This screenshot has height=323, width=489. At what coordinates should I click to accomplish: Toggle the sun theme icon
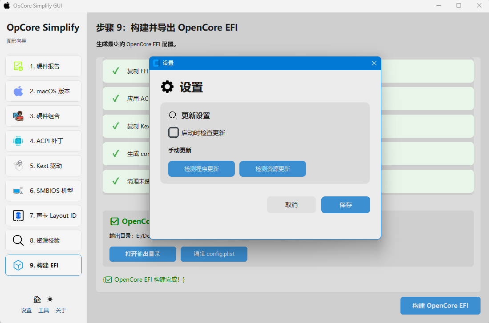point(50,299)
